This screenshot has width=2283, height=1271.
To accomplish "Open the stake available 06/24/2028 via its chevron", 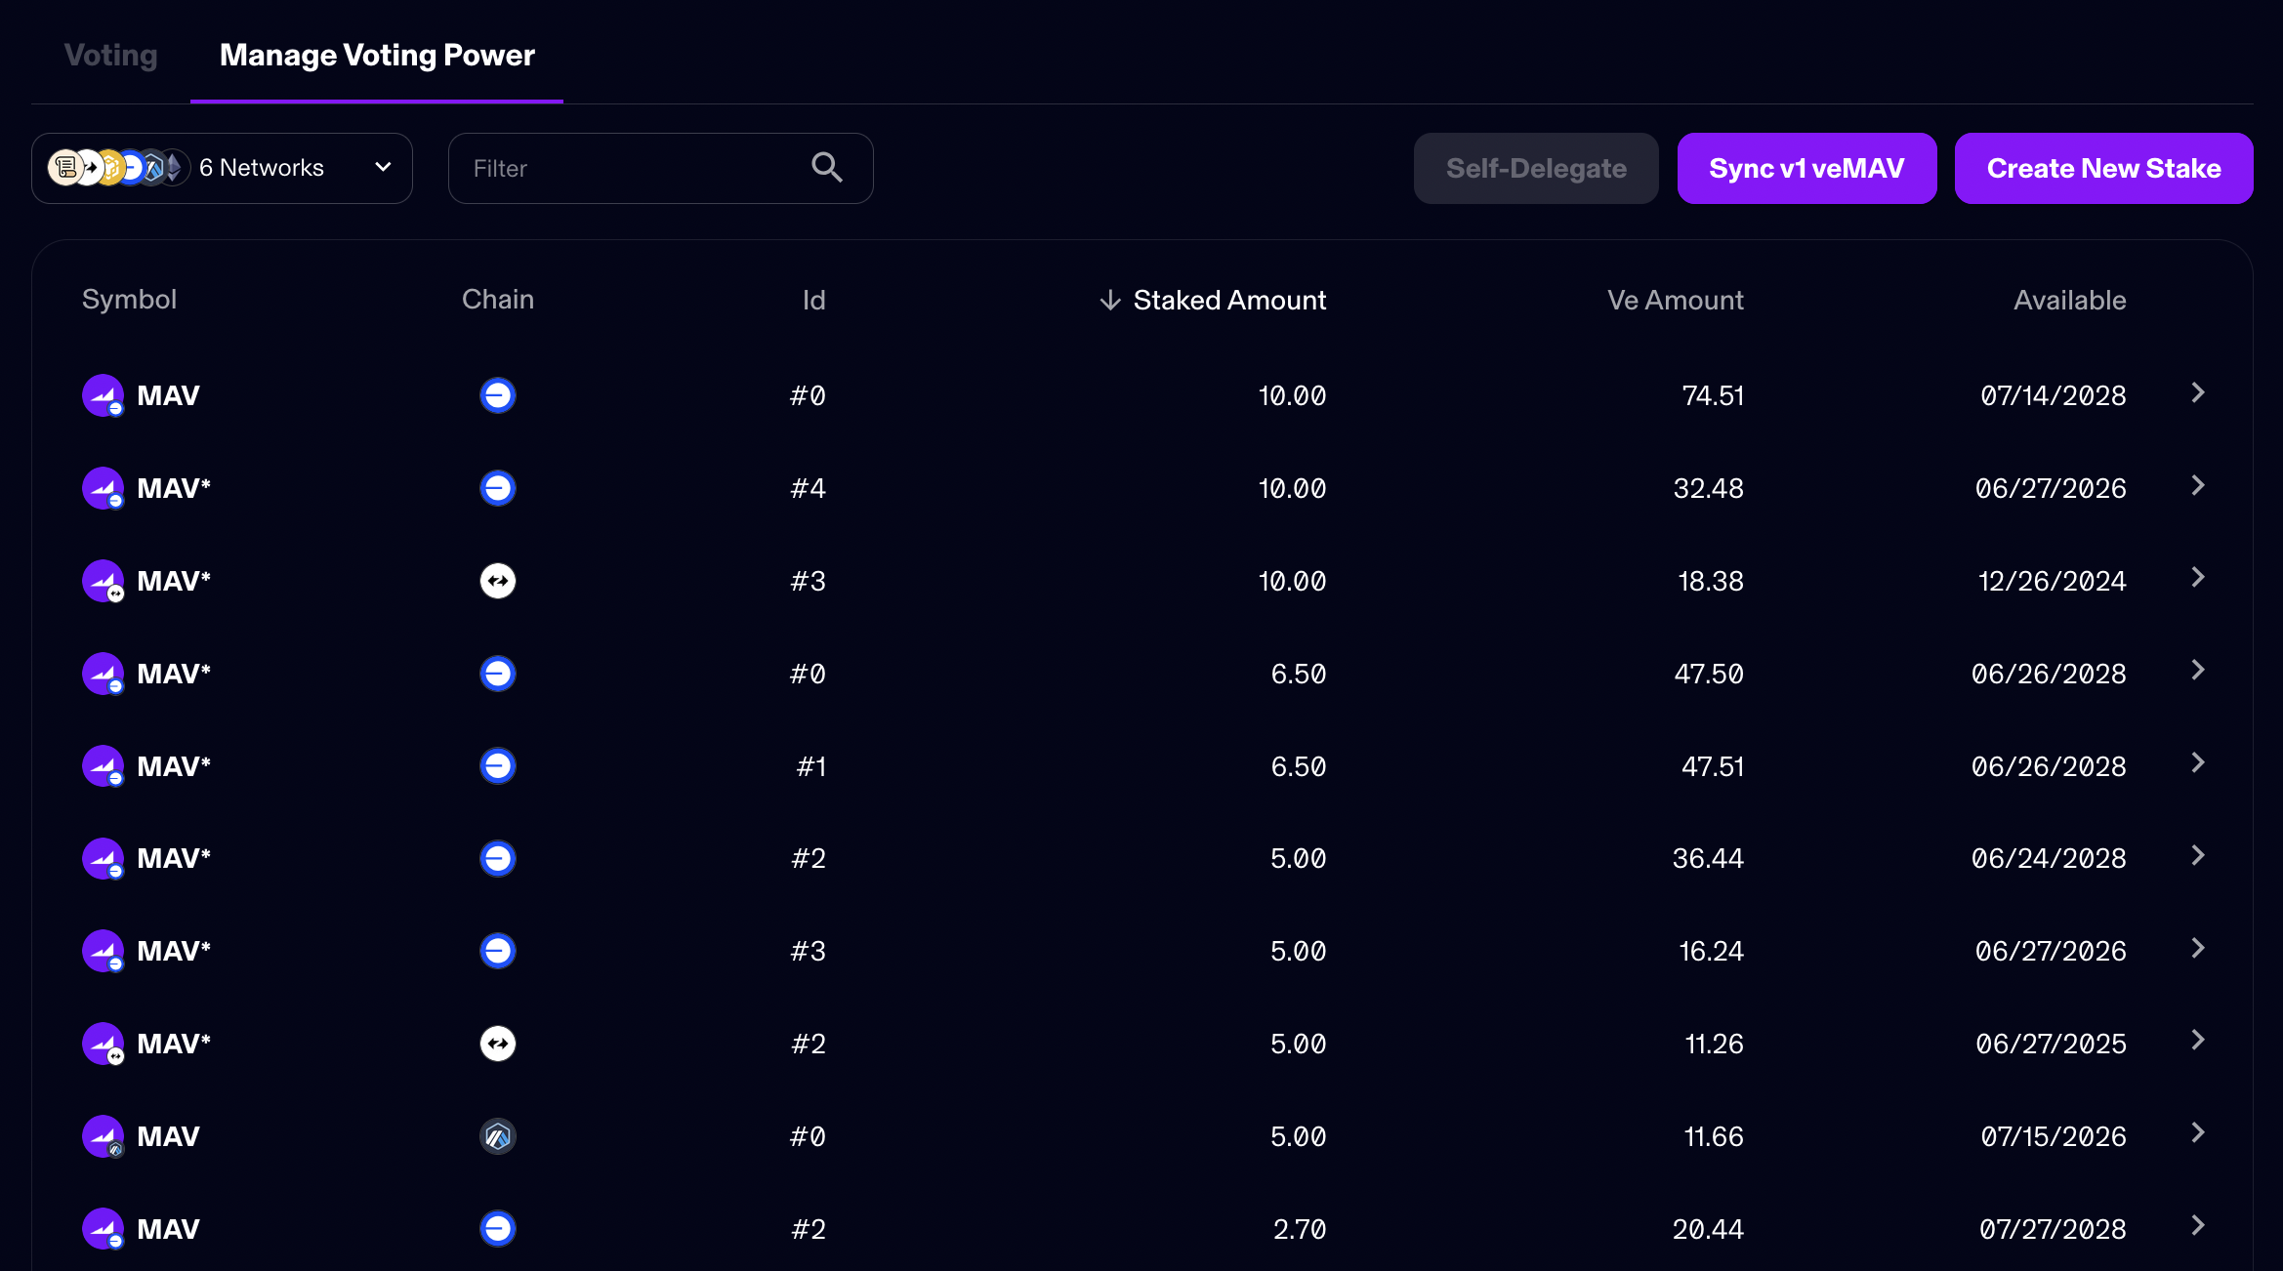I will click(x=2197, y=856).
